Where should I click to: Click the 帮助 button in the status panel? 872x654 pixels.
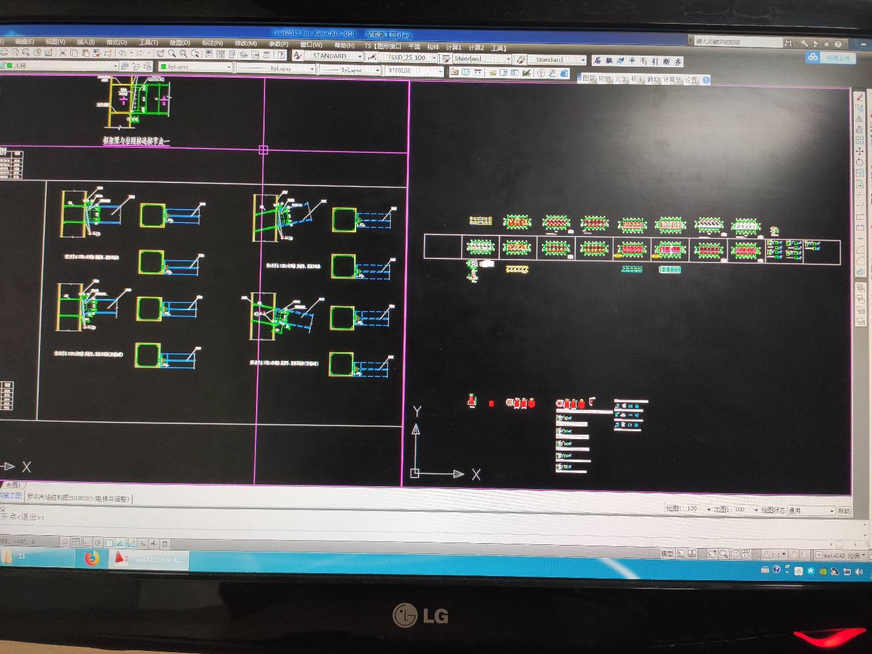[x=844, y=511]
